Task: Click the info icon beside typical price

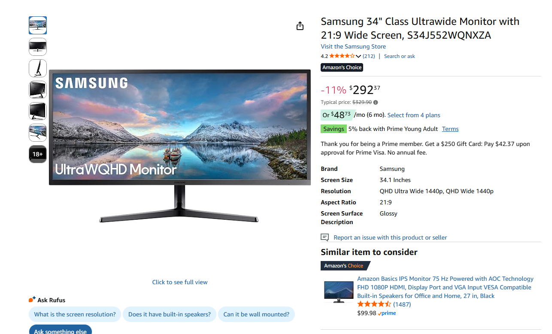Action: coord(376,102)
